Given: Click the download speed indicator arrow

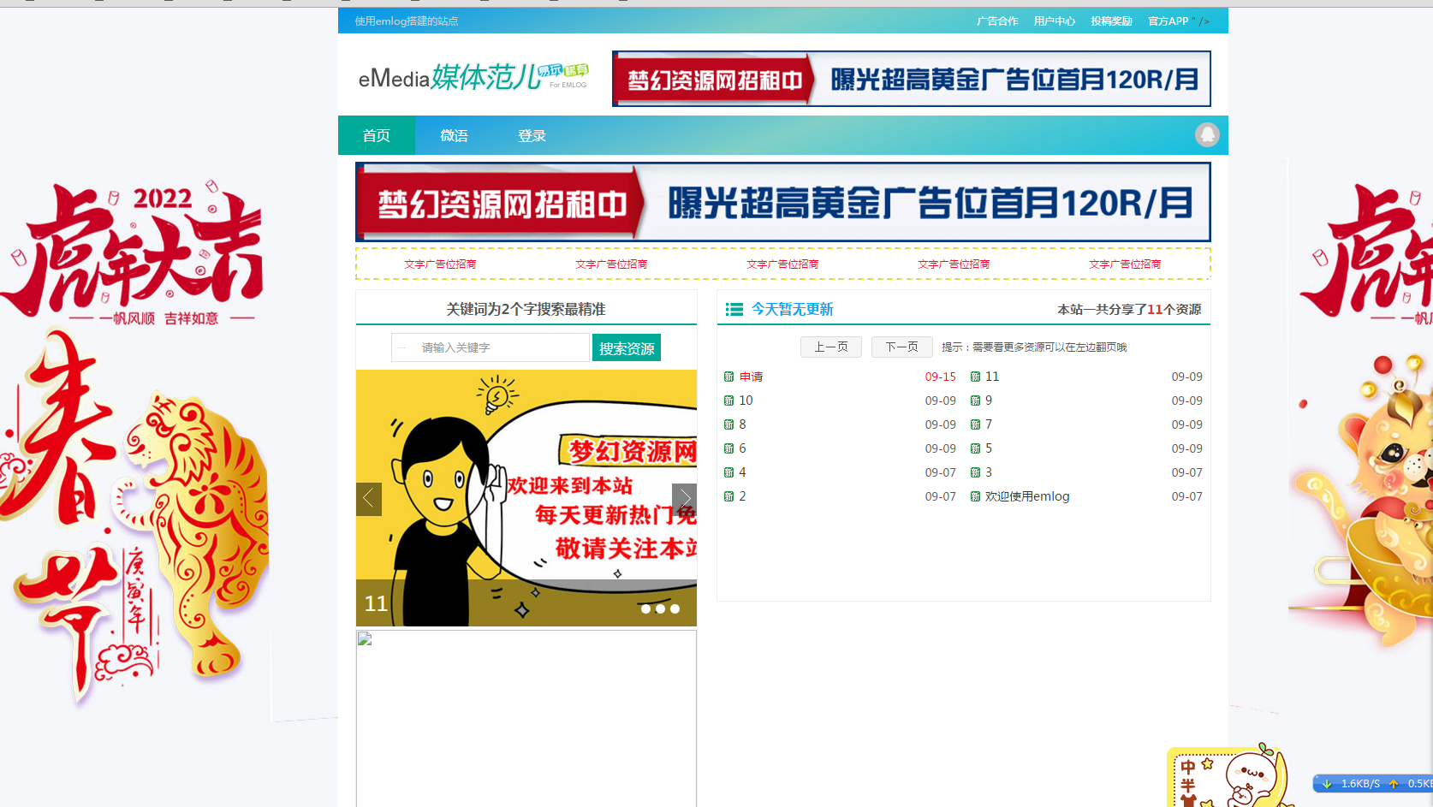Looking at the screenshot, I should (x=1327, y=783).
